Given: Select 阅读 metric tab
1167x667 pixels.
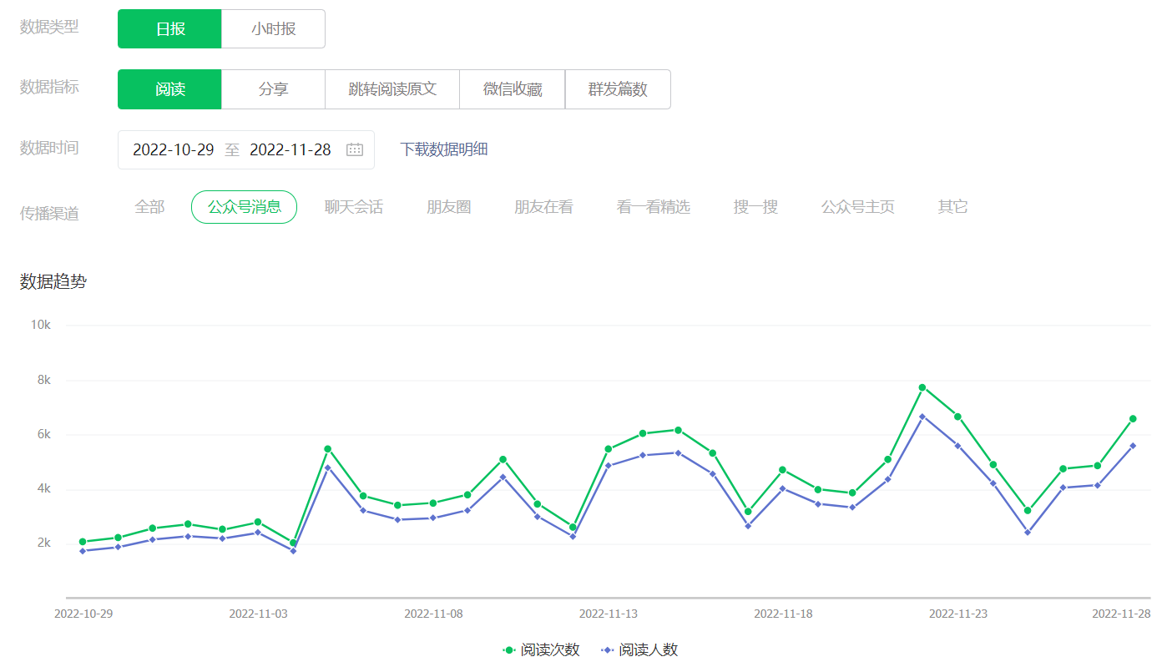Looking at the screenshot, I should click(x=170, y=89).
